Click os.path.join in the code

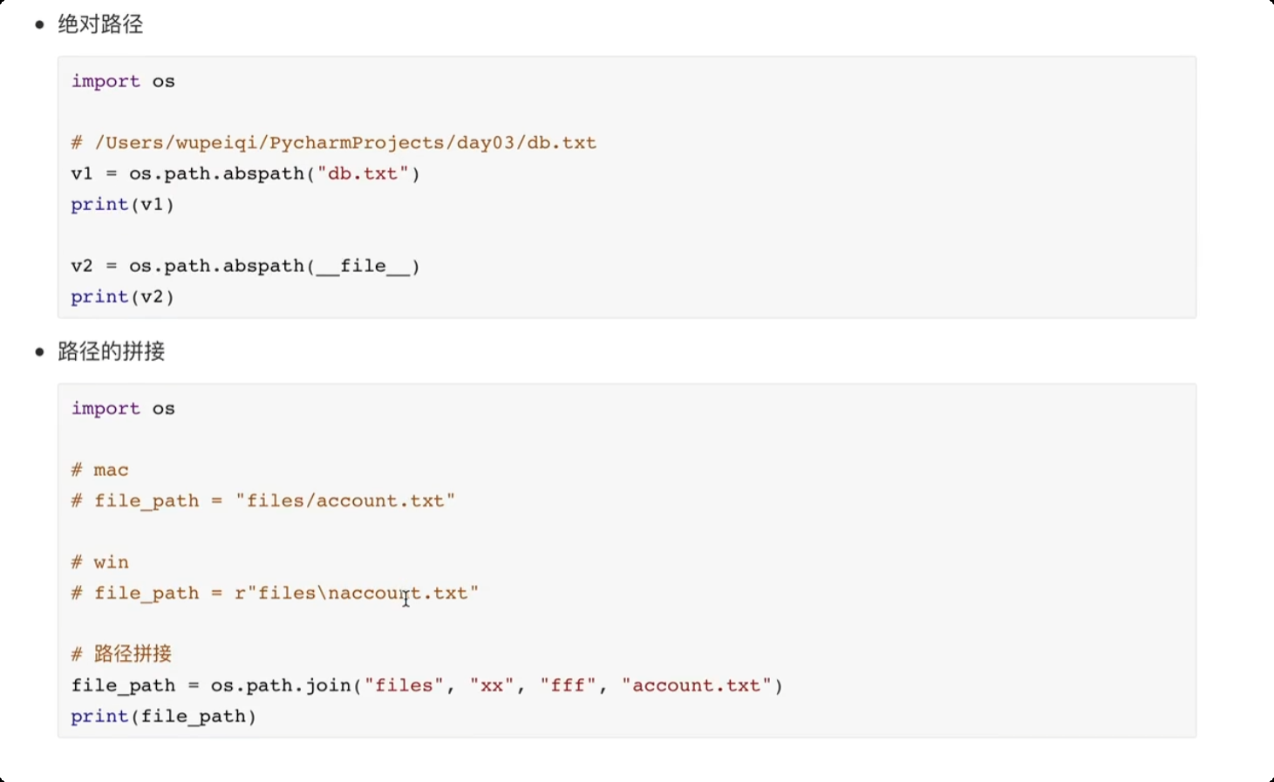(281, 685)
